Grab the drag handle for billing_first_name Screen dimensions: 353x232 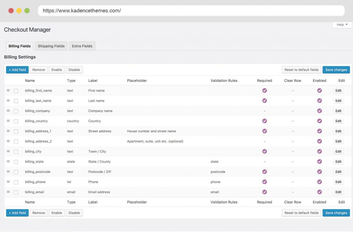(8, 90)
